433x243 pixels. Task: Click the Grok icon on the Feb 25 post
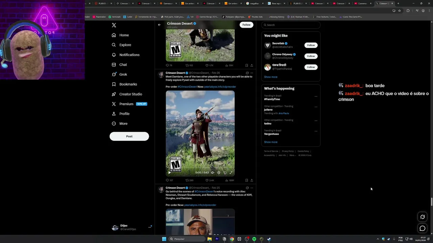point(247,188)
